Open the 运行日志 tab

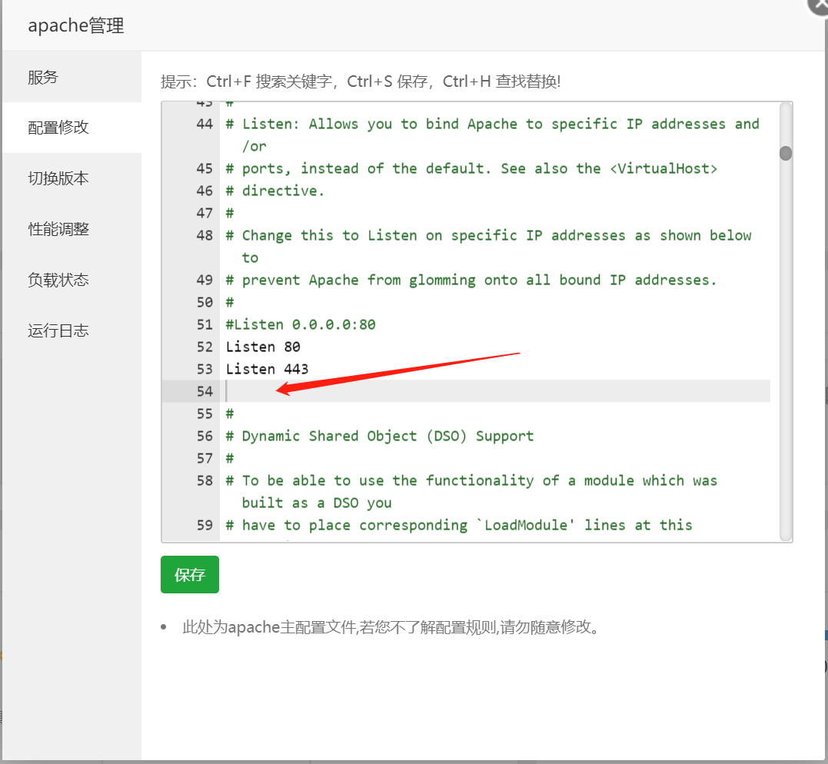(71, 331)
